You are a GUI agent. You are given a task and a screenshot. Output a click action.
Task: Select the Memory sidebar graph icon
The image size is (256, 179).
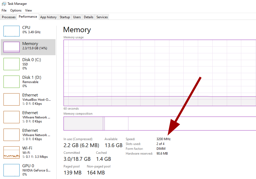tap(11, 47)
